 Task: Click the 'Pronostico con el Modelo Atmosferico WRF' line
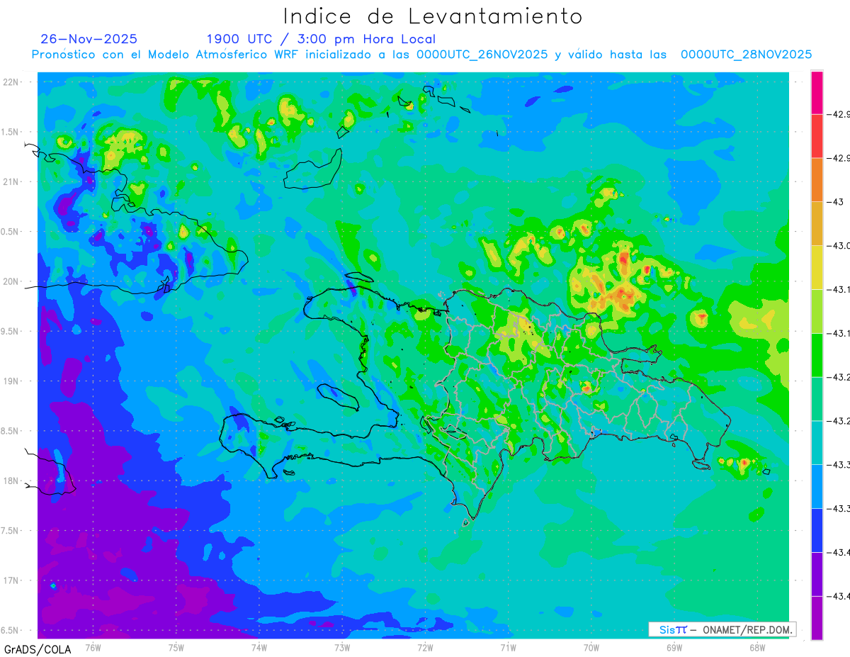pos(421,55)
